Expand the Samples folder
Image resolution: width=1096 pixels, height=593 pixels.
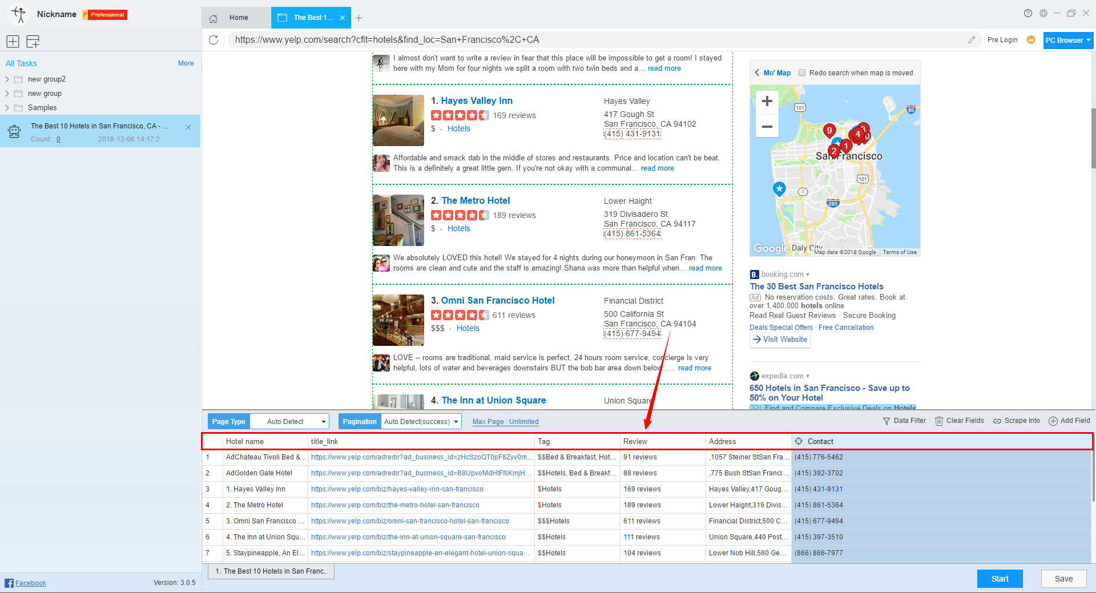[7, 108]
